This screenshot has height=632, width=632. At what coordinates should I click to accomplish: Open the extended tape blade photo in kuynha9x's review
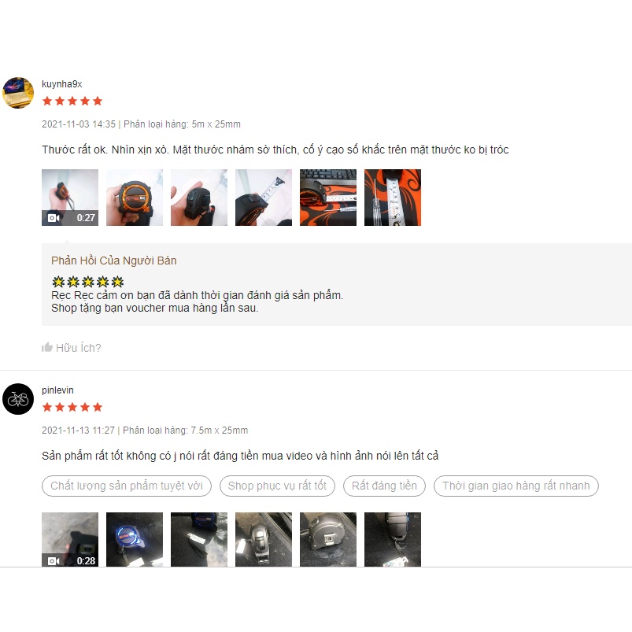point(264,198)
